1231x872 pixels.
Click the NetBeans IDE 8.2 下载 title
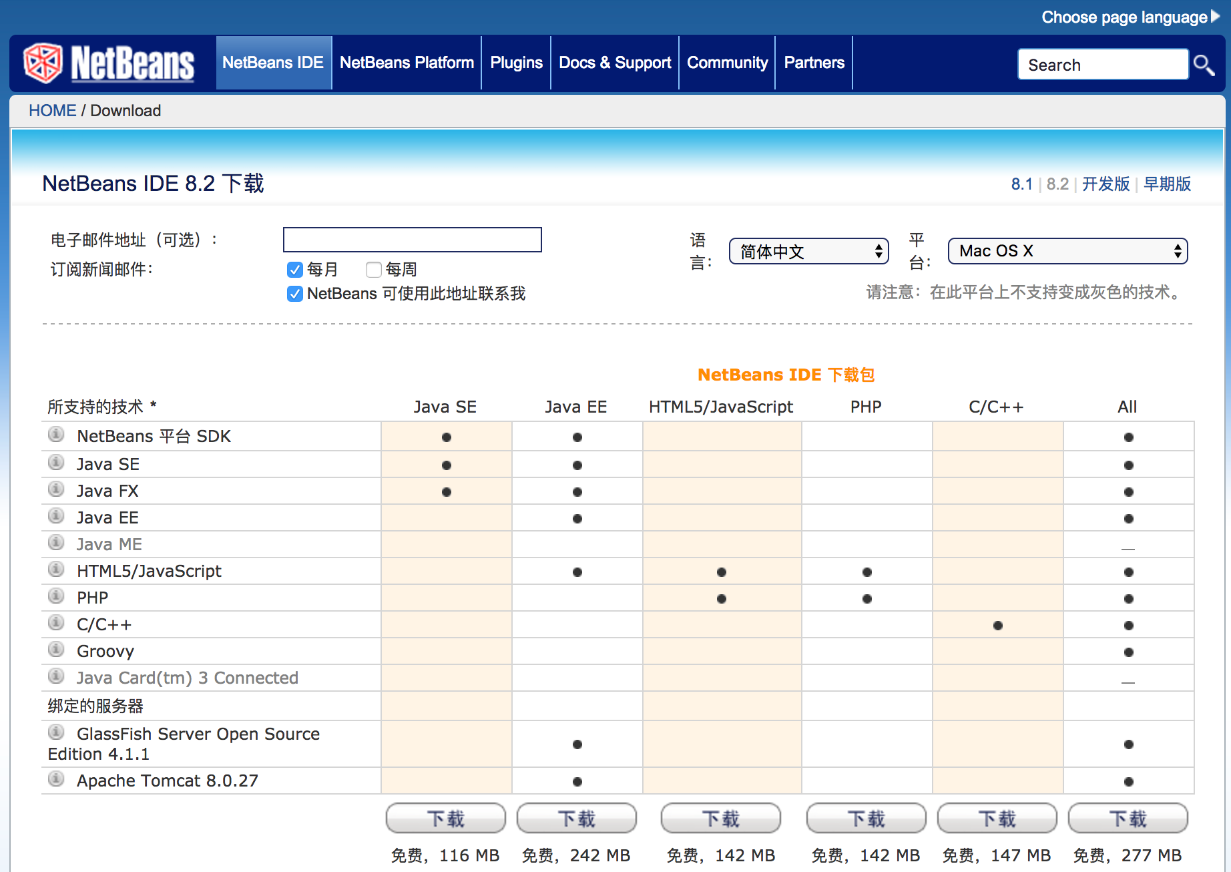pos(153,184)
